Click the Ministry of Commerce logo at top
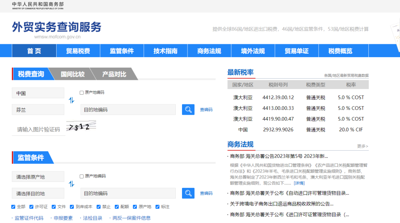Image resolution: width=400 pixels, height=223 pixels. pyautogui.click(x=38, y=5)
